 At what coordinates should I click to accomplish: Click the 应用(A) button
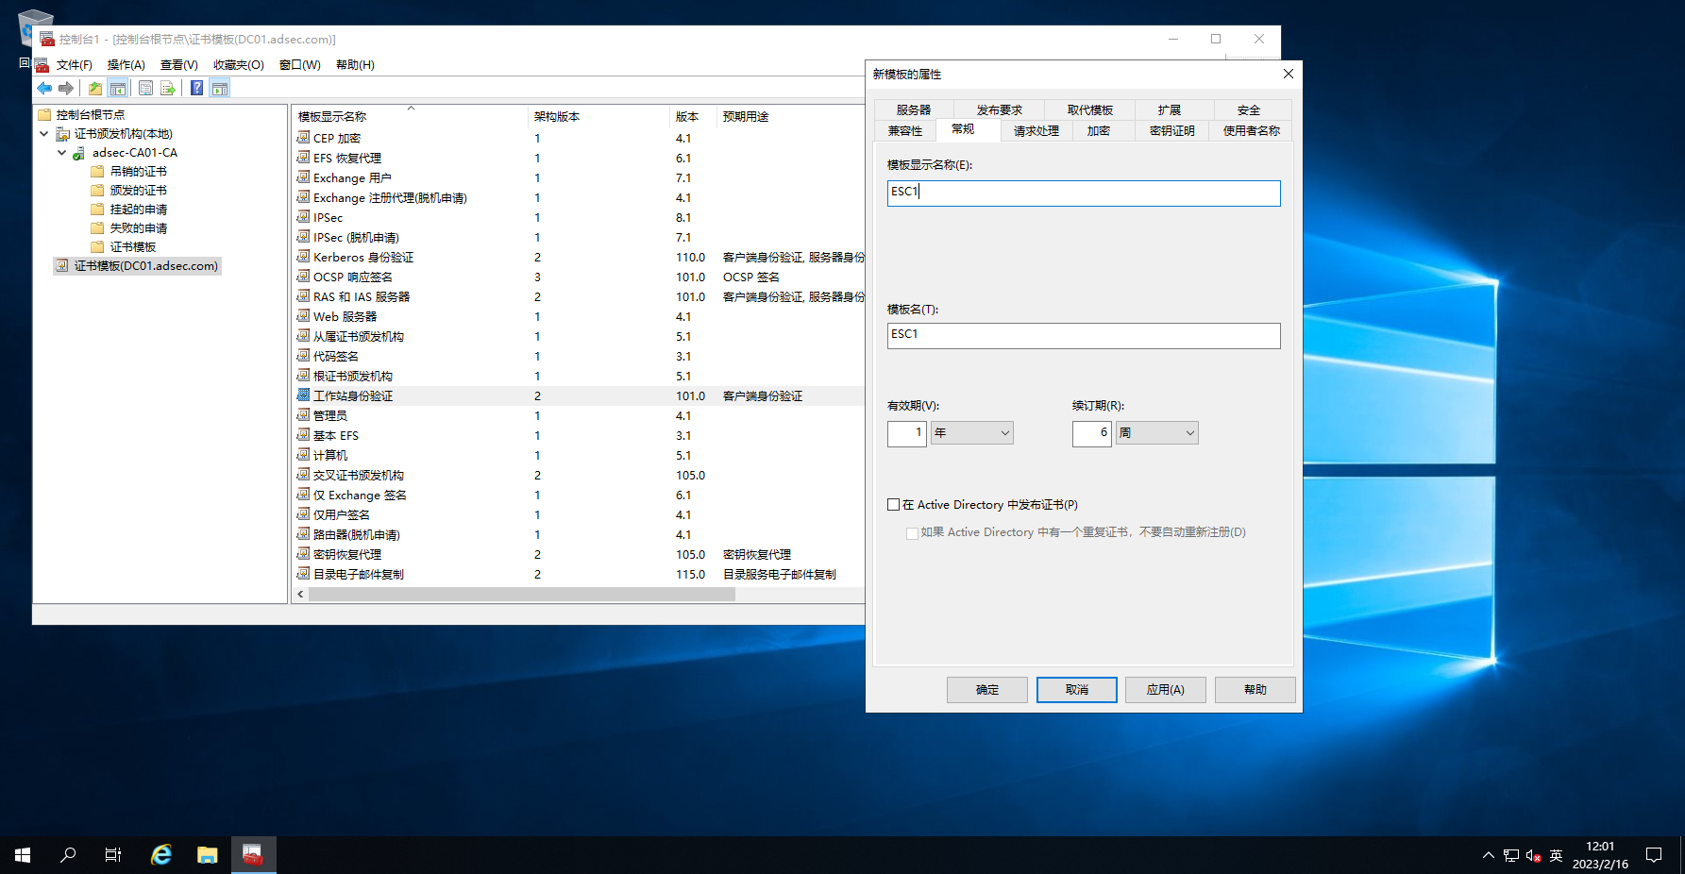click(1165, 690)
